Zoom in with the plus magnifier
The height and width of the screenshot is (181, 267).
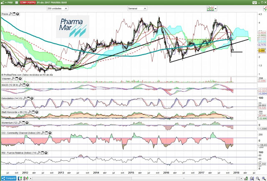tap(264, 178)
